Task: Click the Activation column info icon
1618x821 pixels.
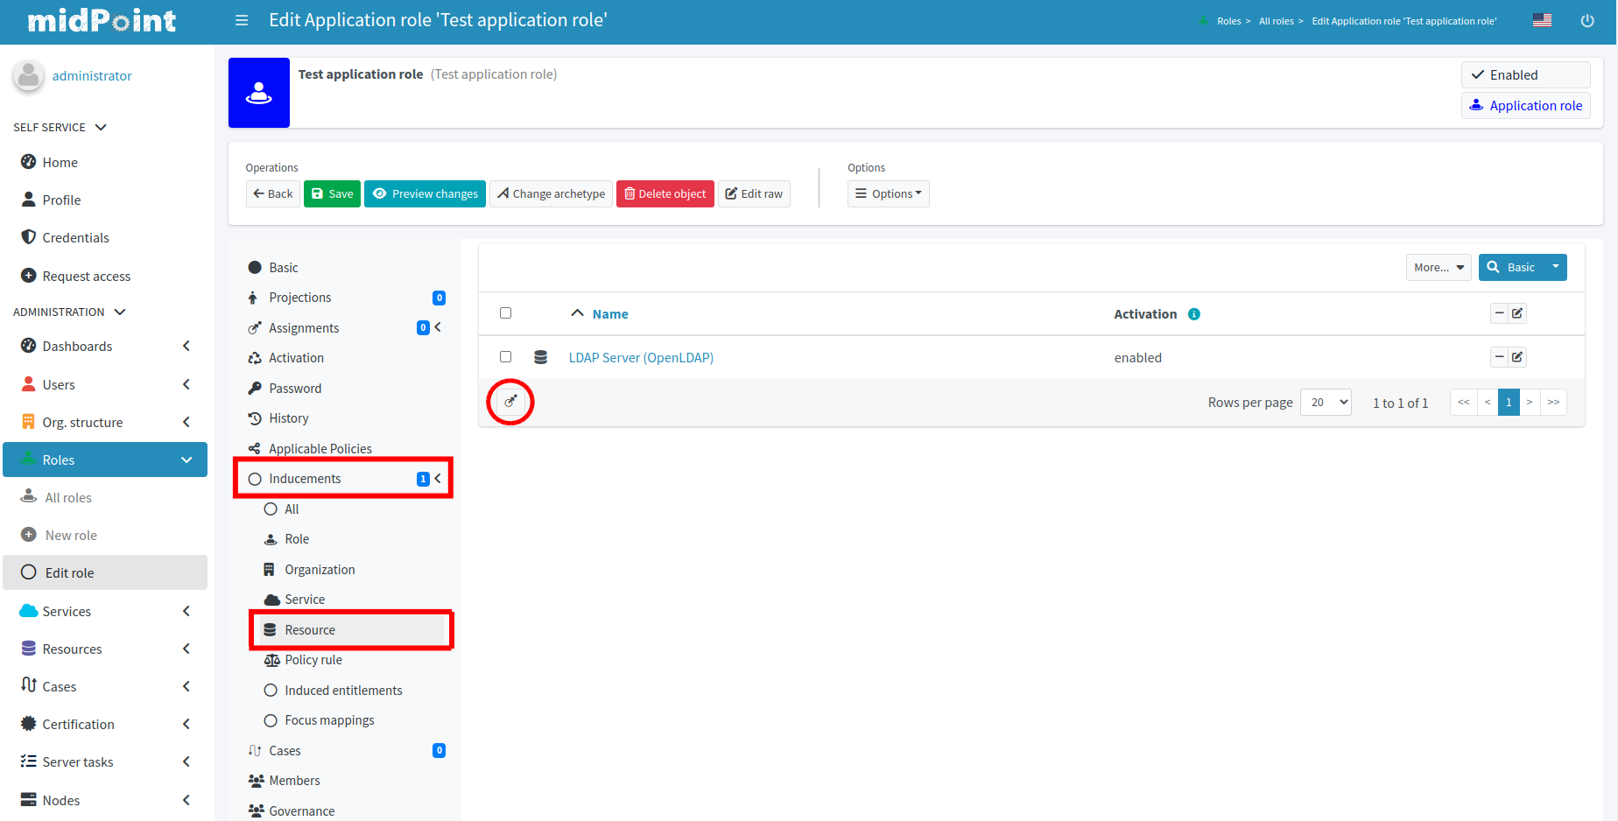Action: (x=1193, y=314)
